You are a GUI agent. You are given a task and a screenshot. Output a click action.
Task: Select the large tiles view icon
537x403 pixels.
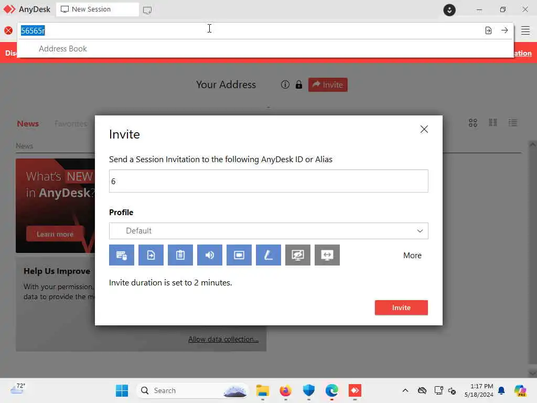point(473,123)
